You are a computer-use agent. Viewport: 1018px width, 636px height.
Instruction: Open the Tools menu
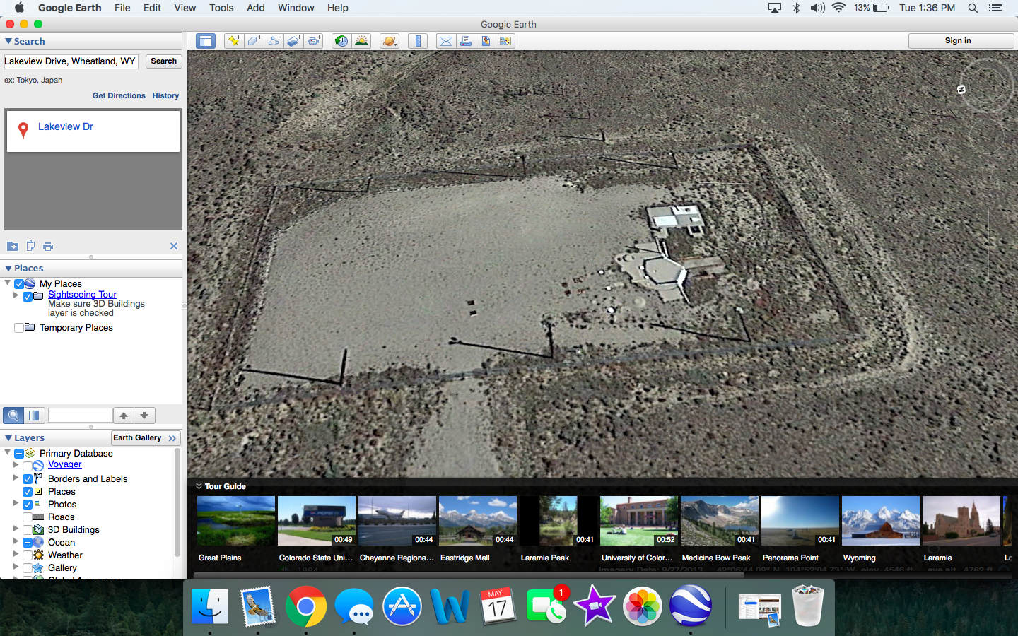pyautogui.click(x=221, y=8)
